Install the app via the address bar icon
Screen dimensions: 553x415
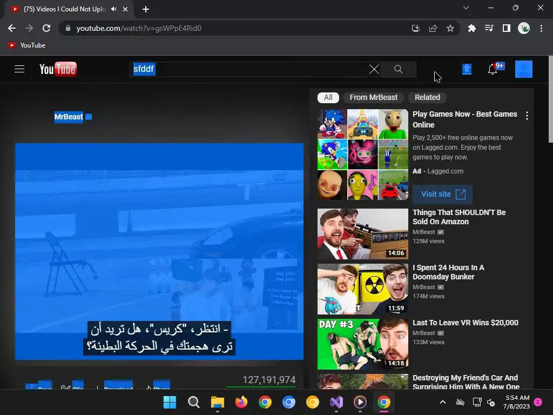point(415,28)
